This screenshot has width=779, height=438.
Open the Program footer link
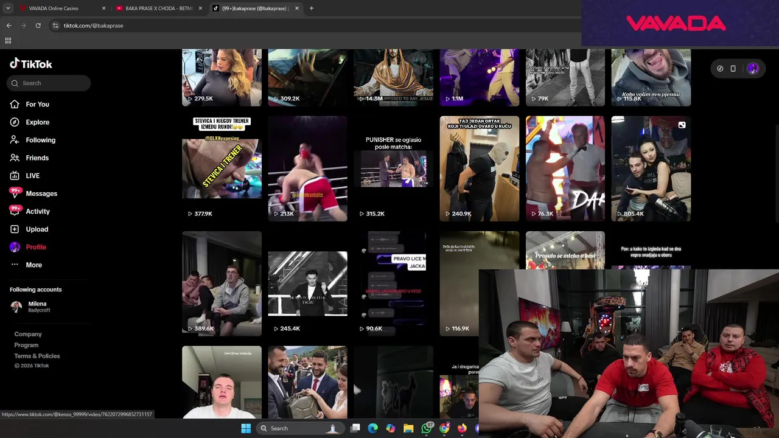(x=26, y=345)
